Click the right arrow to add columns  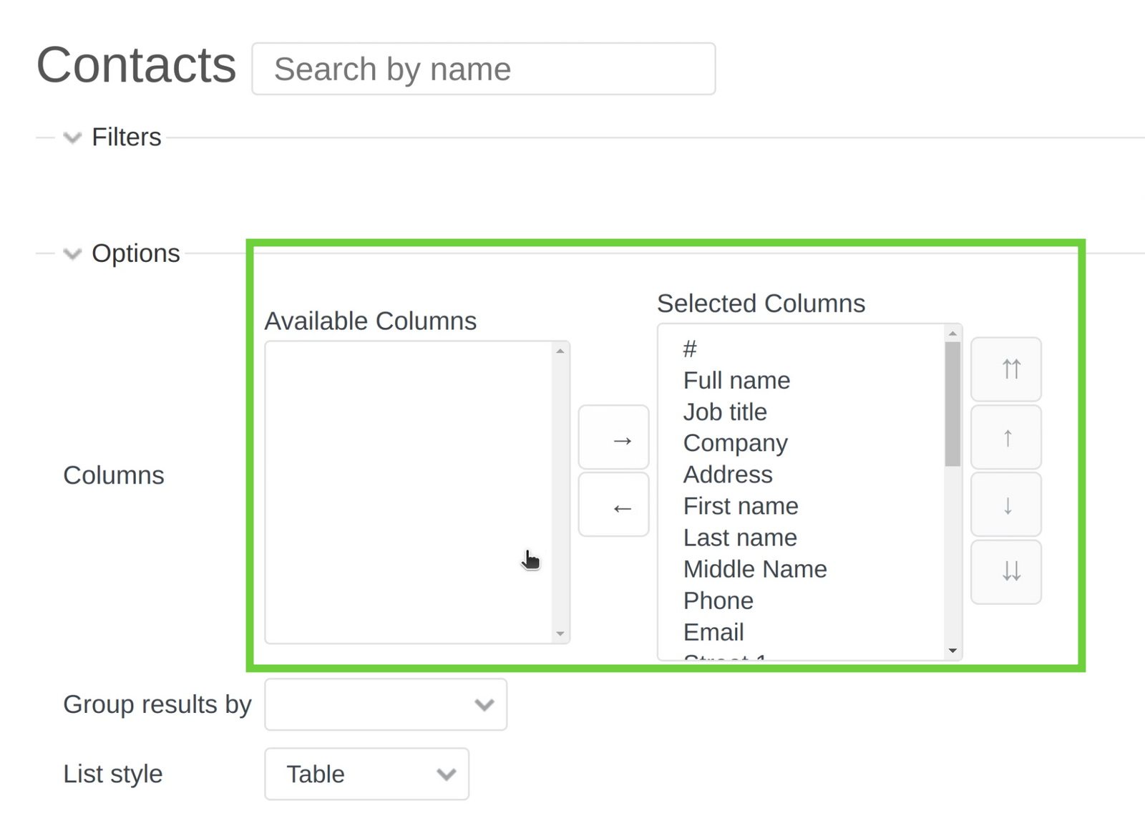click(613, 438)
